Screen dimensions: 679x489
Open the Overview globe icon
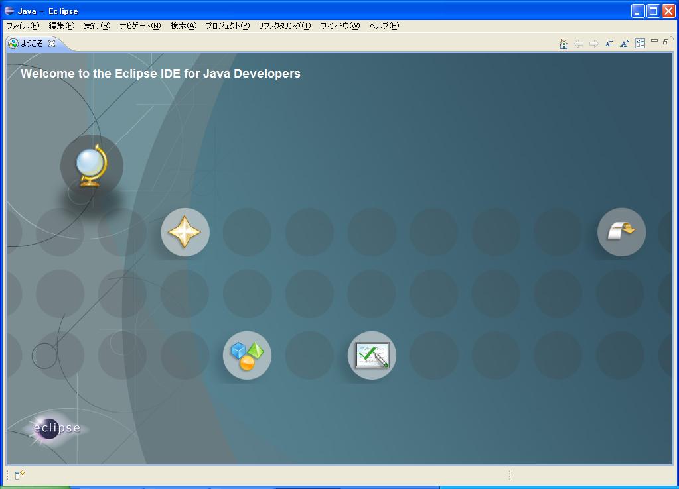[92, 166]
